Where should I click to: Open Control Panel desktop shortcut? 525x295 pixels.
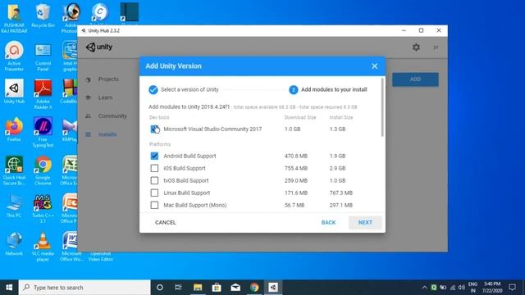point(43,57)
